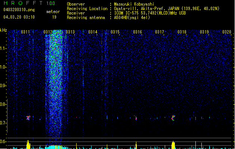235x149 pixels.
Task: Click the 0.9 frequency axis label
Action: tap(3, 86)
